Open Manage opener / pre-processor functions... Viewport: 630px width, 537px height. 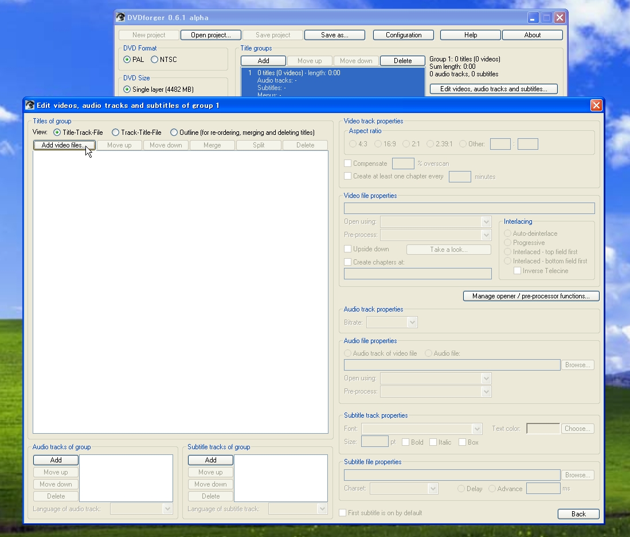coord(531,296)
